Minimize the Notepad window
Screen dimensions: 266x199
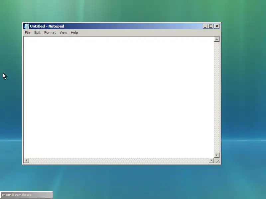tap(205, 26)
